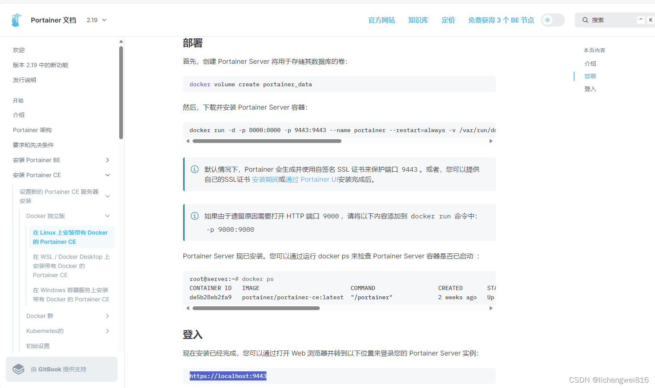Click the docker volume create command
Screen dimensions: 655x388
click(x=251, y=84)
